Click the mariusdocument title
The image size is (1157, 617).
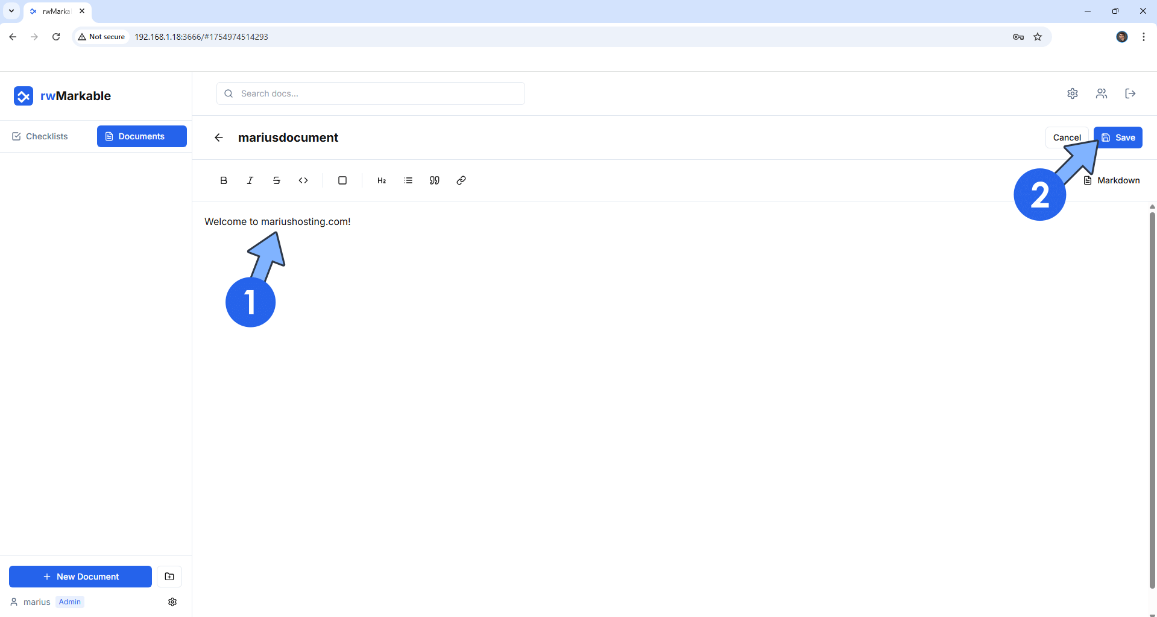point(288,138)
